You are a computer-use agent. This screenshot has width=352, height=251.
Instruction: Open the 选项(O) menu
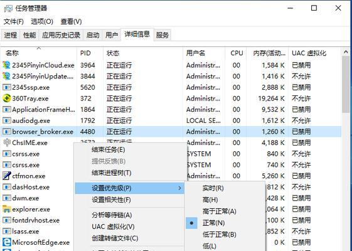tap(42, 21)
